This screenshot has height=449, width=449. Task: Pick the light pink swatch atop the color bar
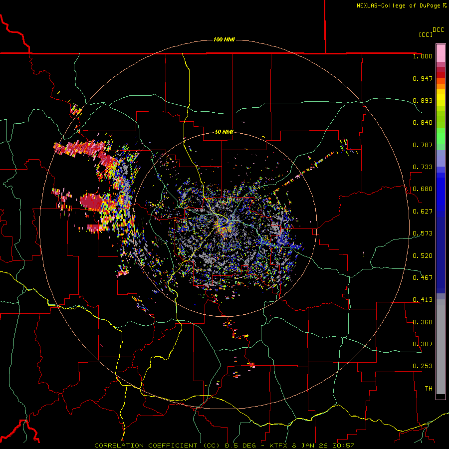click(441, 53)
